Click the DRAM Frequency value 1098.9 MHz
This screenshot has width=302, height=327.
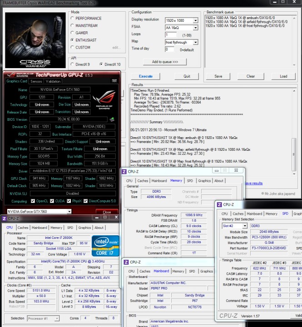click(x=194, y=215)
